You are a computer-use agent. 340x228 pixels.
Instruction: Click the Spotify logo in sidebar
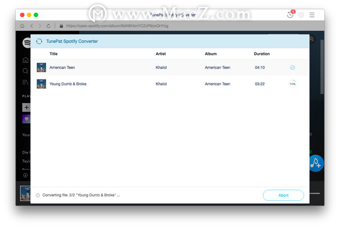(26, 43)
